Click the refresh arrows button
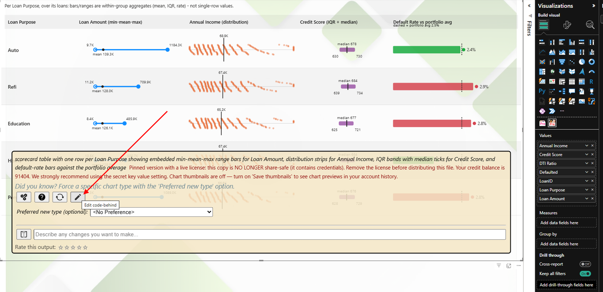The image size is (603, 292). point(60,197)
